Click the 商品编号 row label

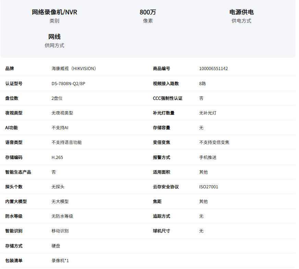point(161,68)
